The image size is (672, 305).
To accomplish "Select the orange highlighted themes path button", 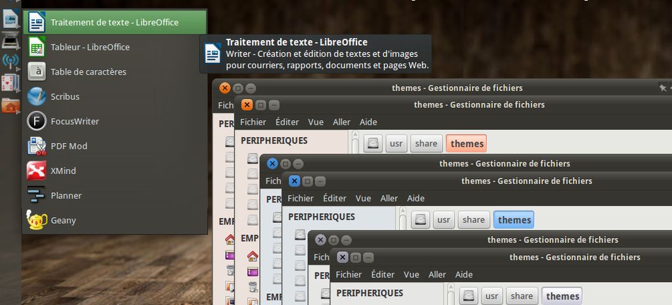I will click(x=467, y=144).
